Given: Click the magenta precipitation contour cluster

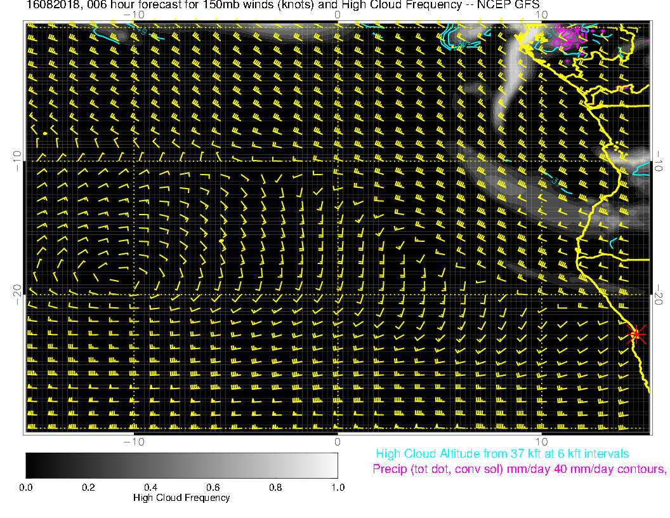Looking at the screenshot, I should [568, 36].
